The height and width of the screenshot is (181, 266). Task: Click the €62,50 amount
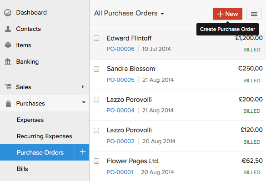tap(252, 161)
